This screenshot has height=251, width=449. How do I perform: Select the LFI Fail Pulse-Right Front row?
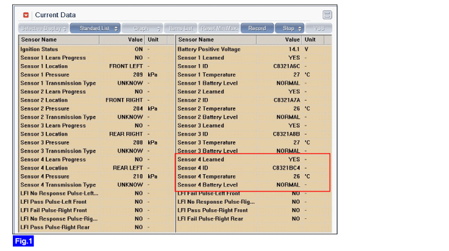[97, 211]
